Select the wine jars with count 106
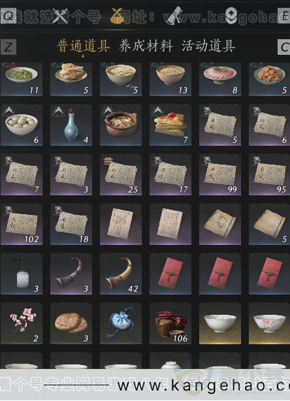The image size is (290, 401). tap(170, 323)
